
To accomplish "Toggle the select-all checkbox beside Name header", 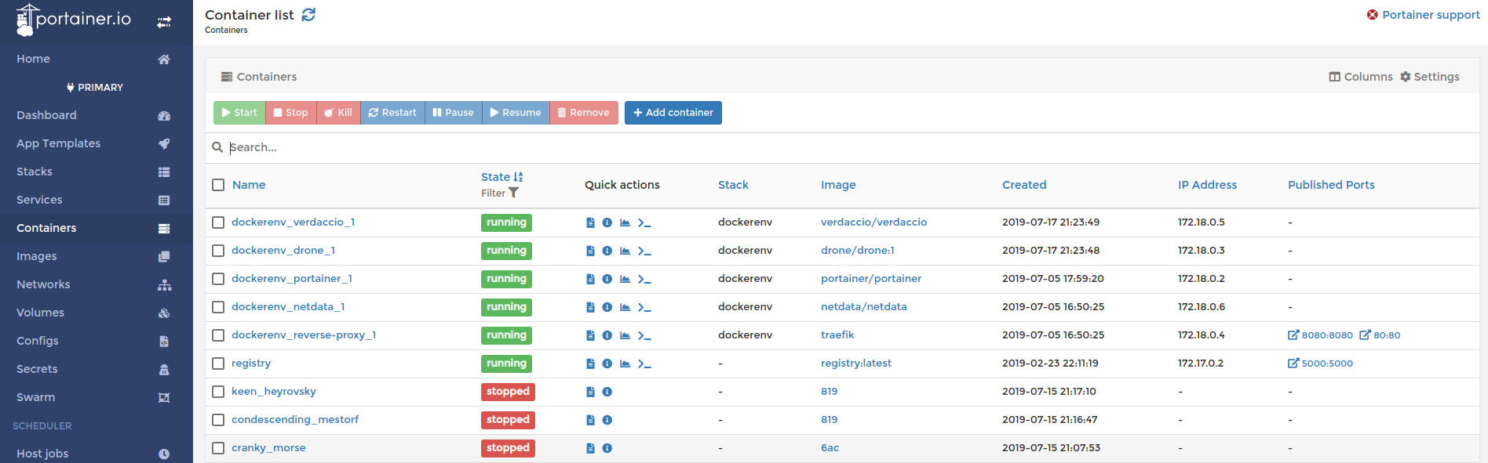I will (218, 185).
